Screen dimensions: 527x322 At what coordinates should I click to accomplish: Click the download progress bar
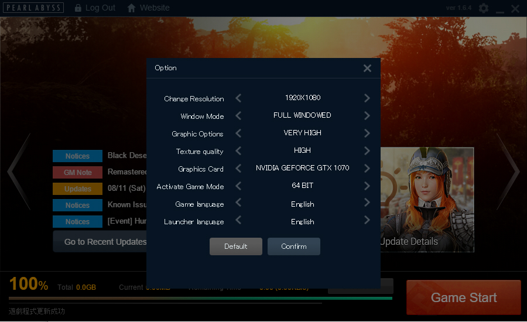click(x=200, y=298)
